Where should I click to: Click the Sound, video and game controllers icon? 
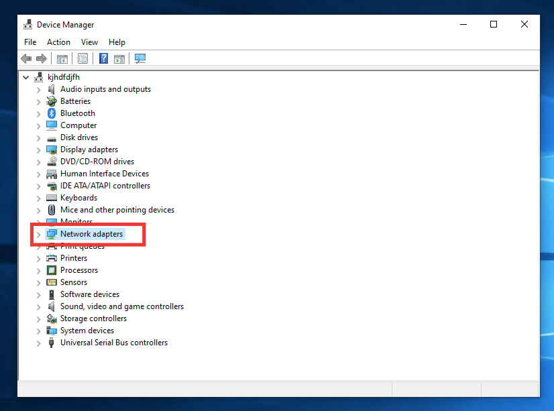52,306
